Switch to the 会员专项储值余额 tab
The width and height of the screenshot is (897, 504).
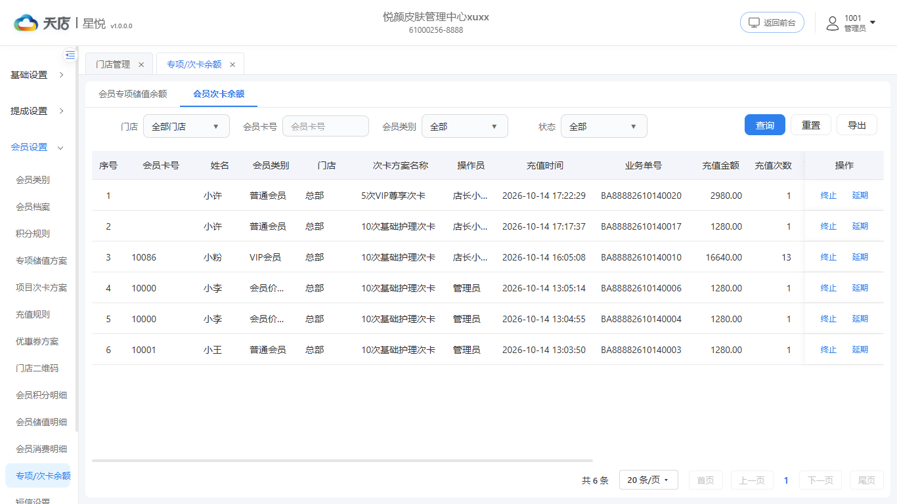coord(133,94)
